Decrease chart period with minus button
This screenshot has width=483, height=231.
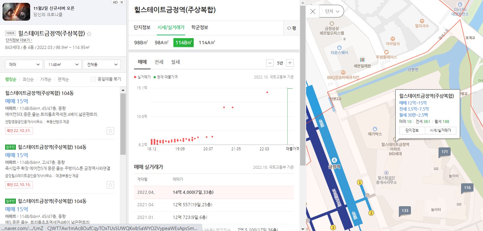click(270, 63)
